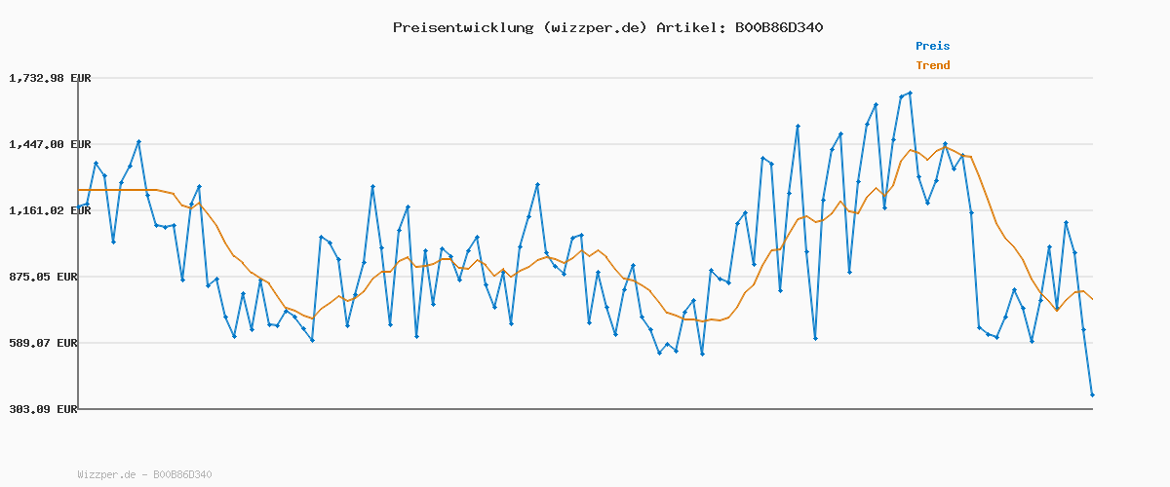This screenshot has width=1170, height=487.
Task: Select the blue Preis legend label
Action: point(932,46)
